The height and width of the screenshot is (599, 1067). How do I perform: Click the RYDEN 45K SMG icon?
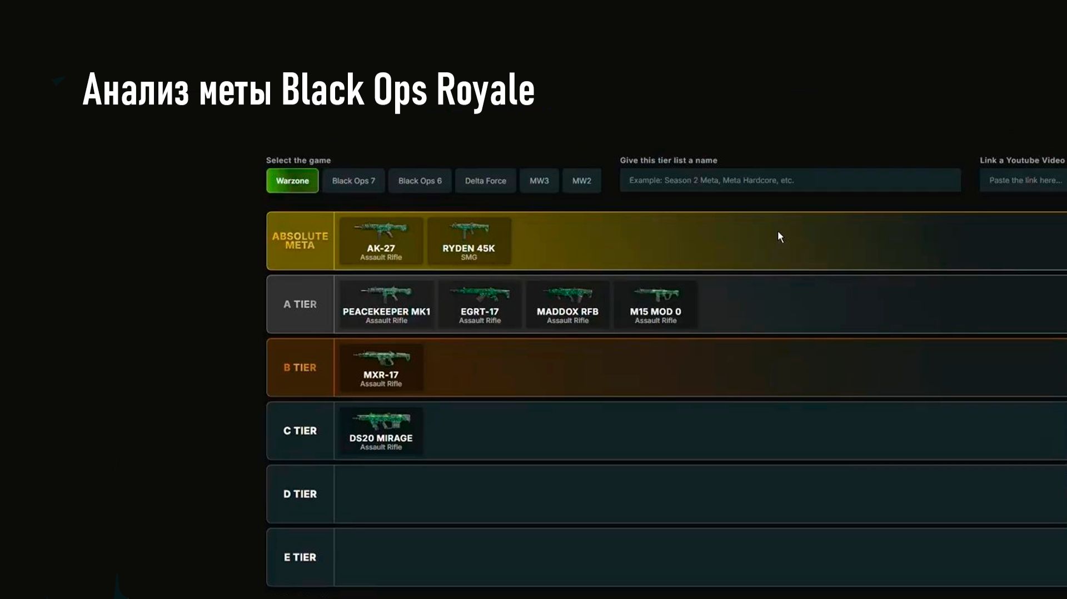tap(470, 240)
